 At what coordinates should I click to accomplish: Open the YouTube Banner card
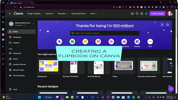(99, 67)
